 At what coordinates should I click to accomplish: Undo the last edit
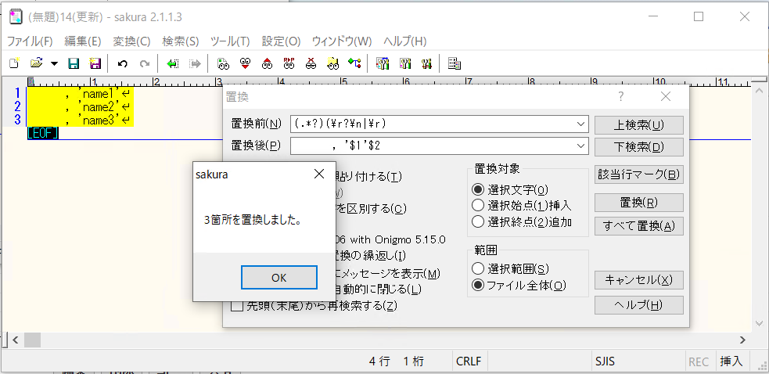123,63
